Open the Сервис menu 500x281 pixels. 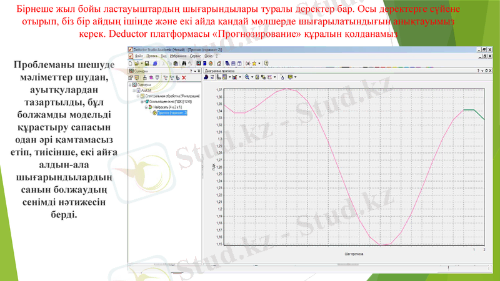tap(195, 56)
